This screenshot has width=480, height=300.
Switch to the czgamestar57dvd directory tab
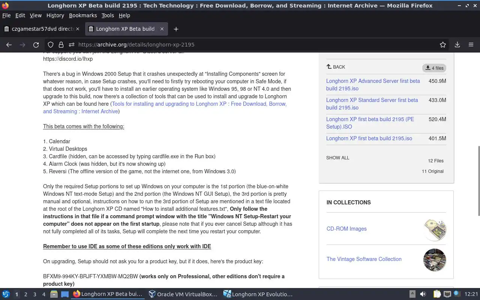click(42, 29)
